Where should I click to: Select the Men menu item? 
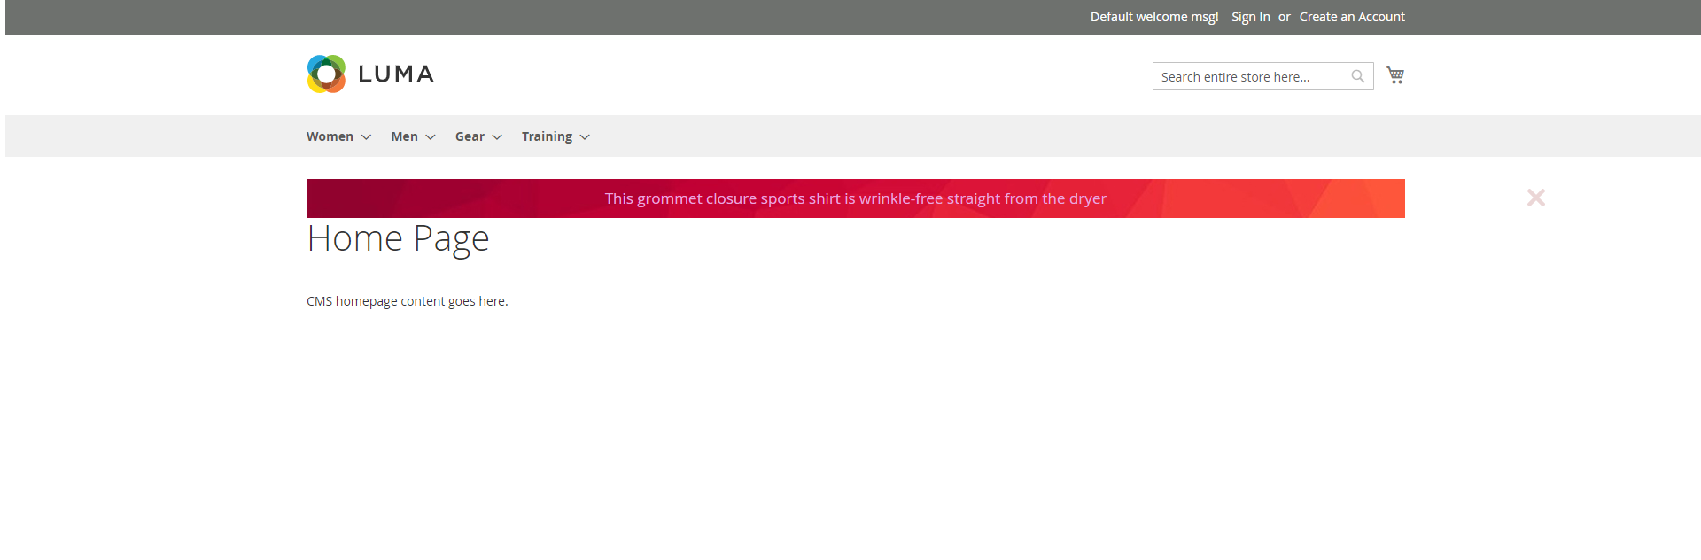point(404,136)
